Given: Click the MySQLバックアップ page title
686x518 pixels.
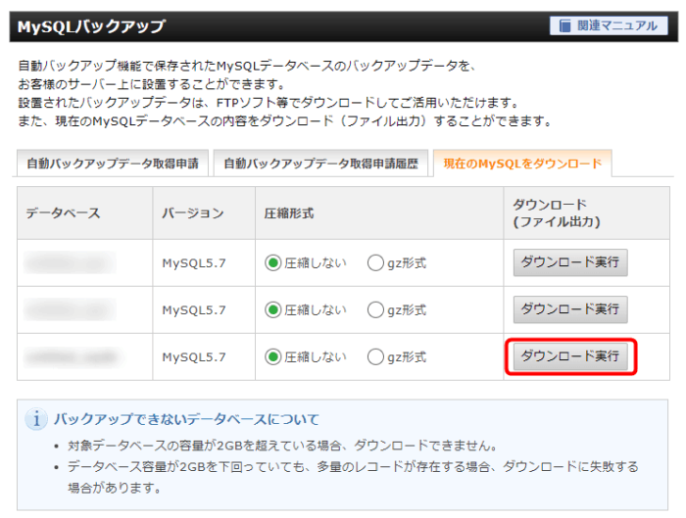Looking at the screenshot, I should pyautogui.click(x=91, y=26).
